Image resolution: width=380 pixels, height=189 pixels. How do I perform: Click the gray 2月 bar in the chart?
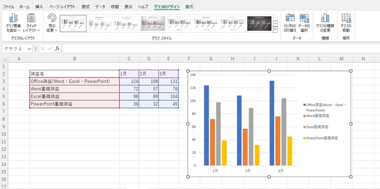(251, 136)
